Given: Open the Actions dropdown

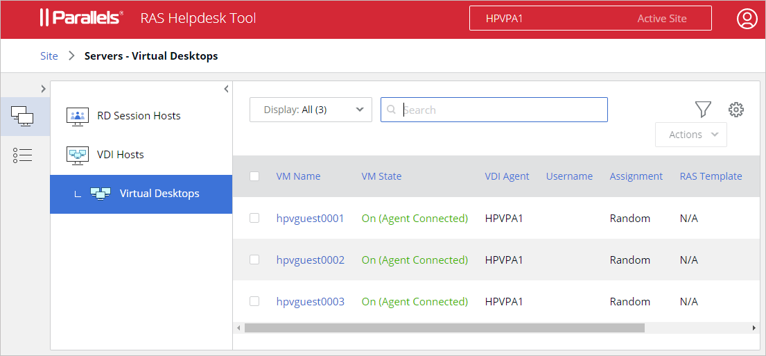Looking at the screenshot, I should 690,135.
